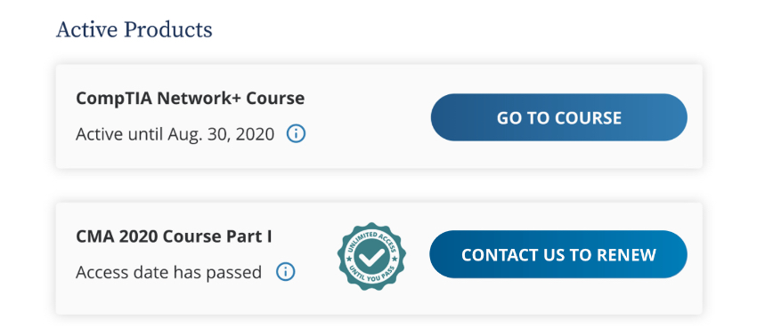
Task: Select the CompTIA Network+ Course title
Action: click(191, 99)
